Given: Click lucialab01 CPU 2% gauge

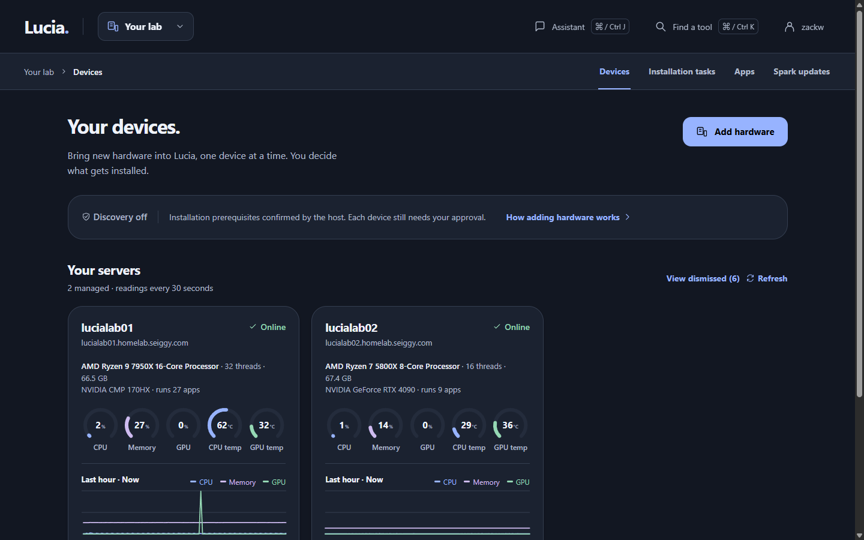Looking at the screenshot, I should click(x=100, y=425).
